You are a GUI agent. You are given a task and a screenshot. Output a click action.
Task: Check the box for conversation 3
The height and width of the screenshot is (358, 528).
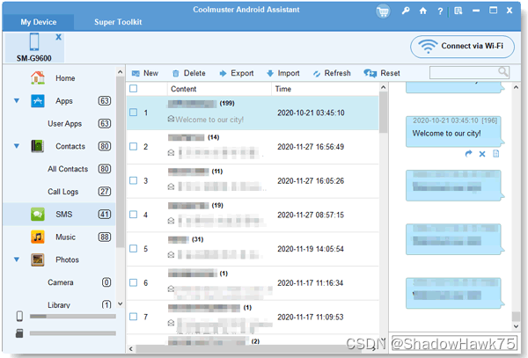134,180
